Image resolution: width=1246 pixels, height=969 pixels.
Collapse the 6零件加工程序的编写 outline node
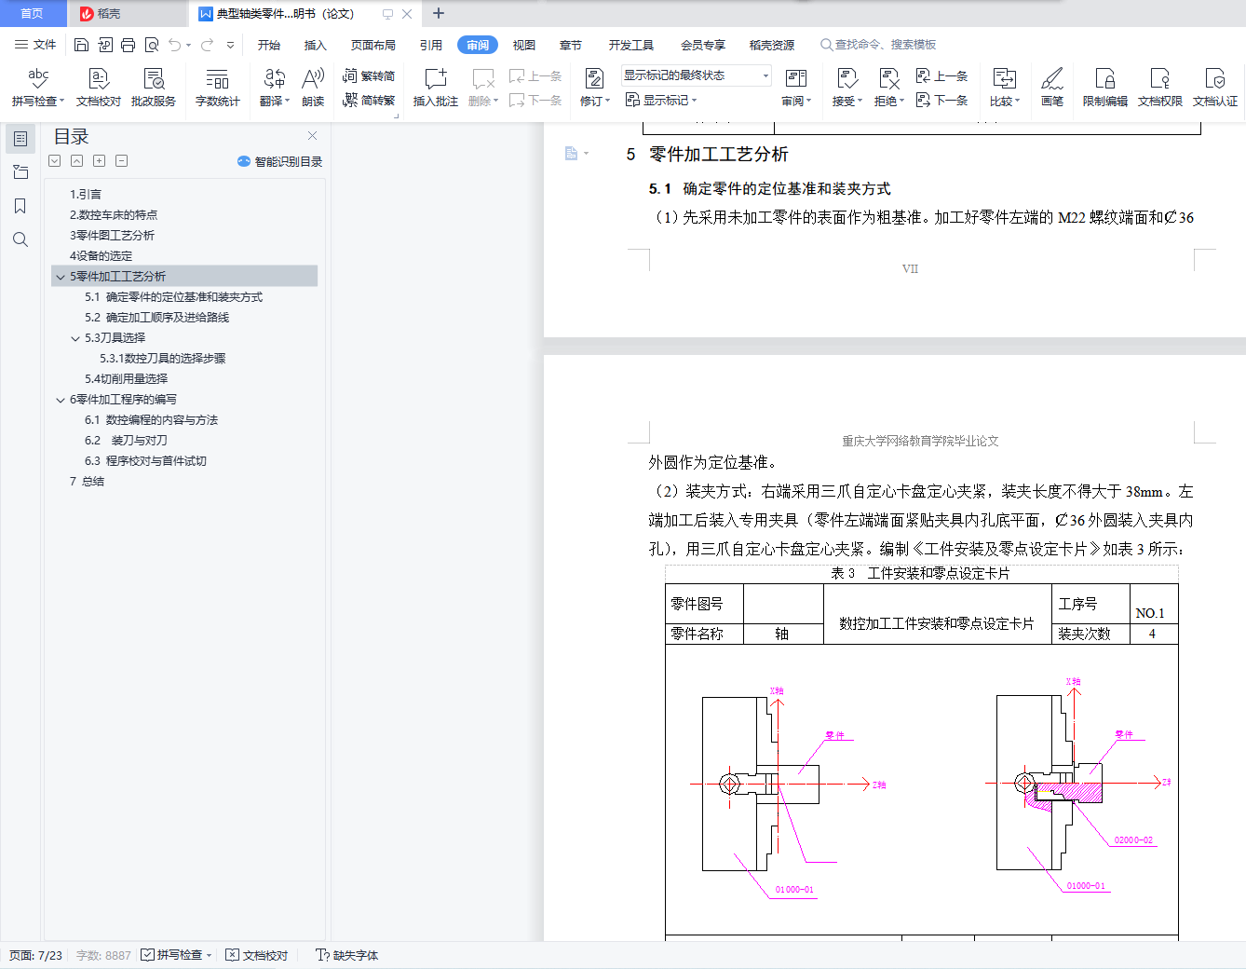pyautogui.click(x=61, y=400)
